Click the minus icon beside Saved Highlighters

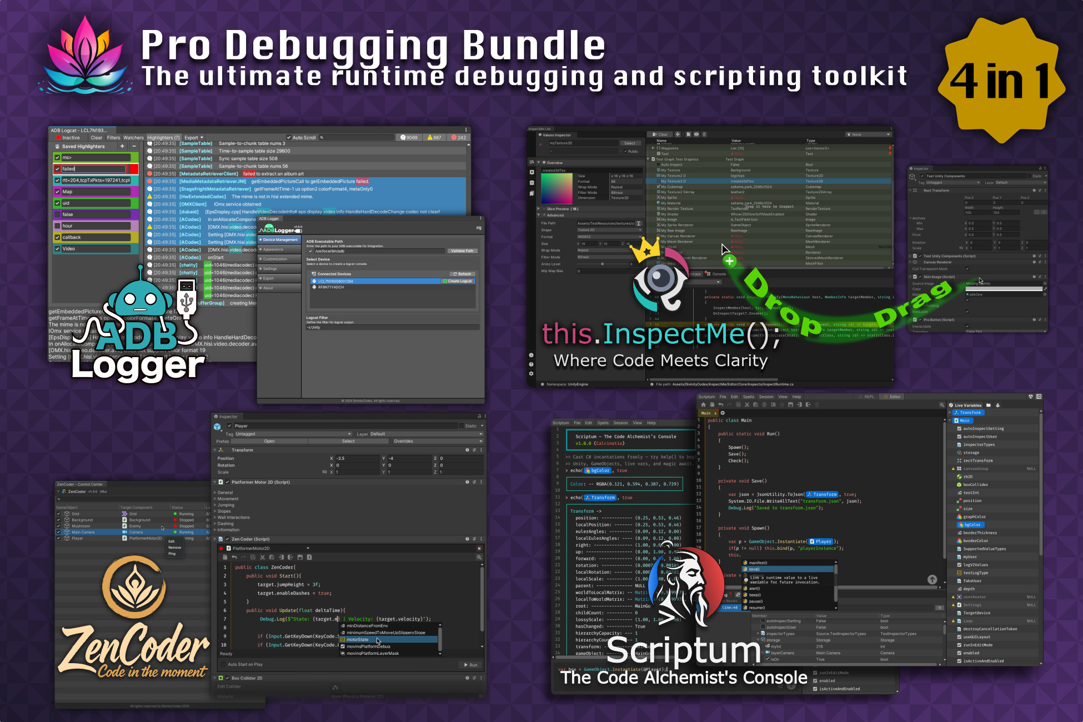134,146
